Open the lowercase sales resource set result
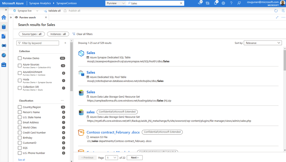The width and height of the screenshot is (286, 162). [x=91, y=112]
